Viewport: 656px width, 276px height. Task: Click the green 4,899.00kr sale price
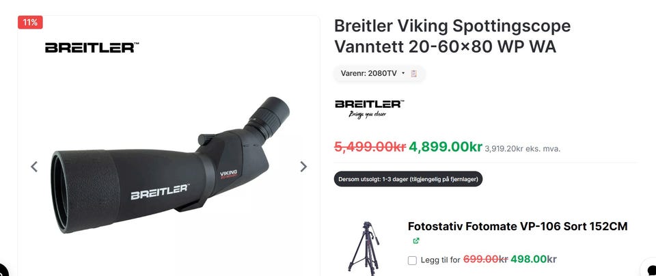tap(445, 147)
